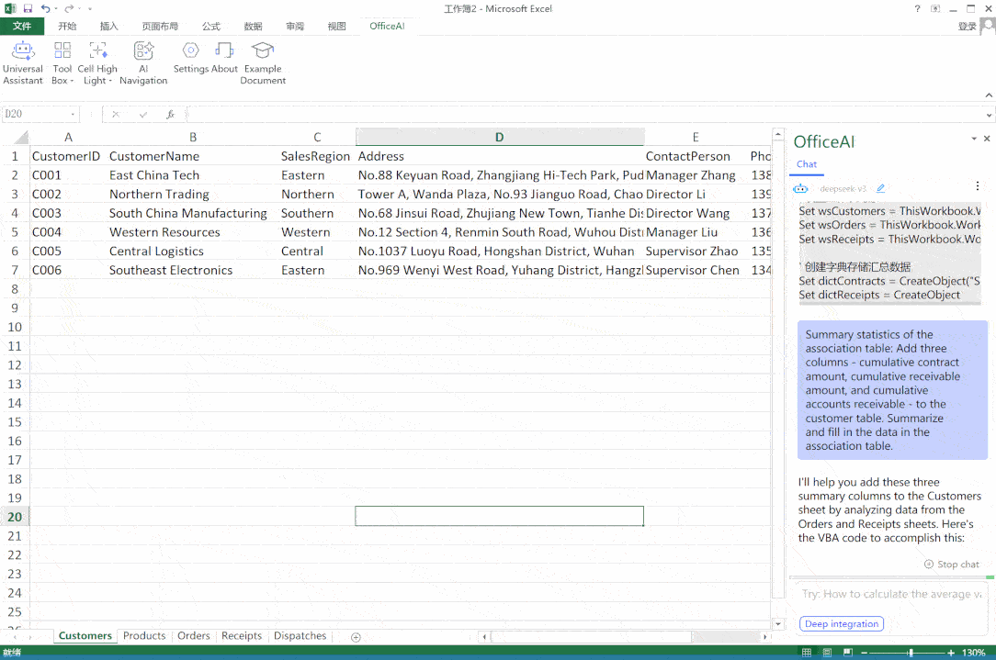996x660 pixels.
Task: Open the 插入 ribbon tab
Action: pyautogui.click(x=109, y=27)
